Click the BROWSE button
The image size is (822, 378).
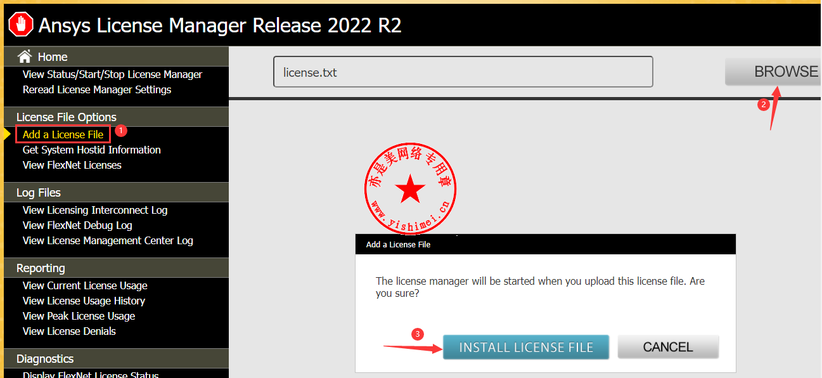point(773,72)
